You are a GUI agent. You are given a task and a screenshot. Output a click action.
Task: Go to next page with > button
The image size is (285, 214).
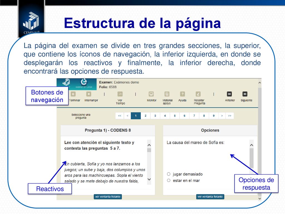pos(222,116)
